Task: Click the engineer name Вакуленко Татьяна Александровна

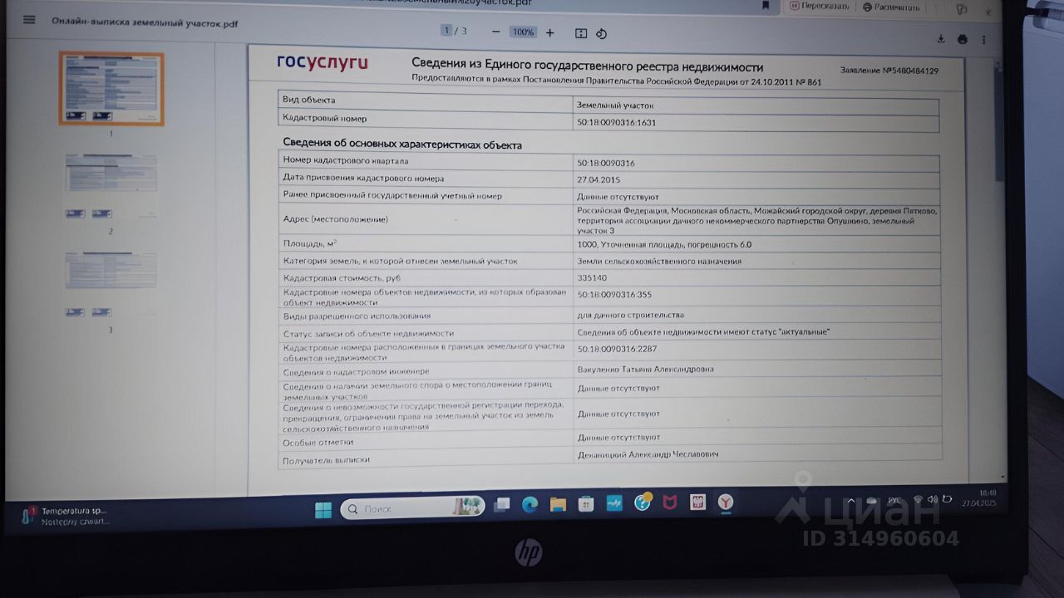Action: (645, 369)
